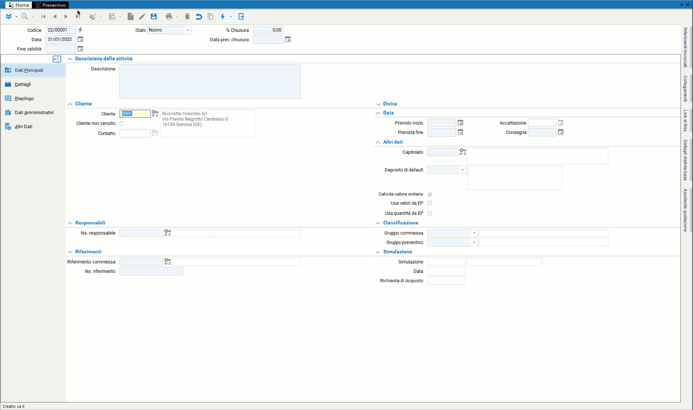Open calendar for Data prev. chiusura
The width and height of the screenshot is (693, 410).
tap(288, 39)
